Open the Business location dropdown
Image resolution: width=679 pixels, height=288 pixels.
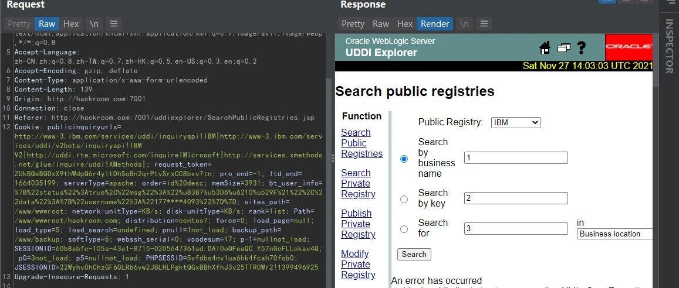click(614, 234)
